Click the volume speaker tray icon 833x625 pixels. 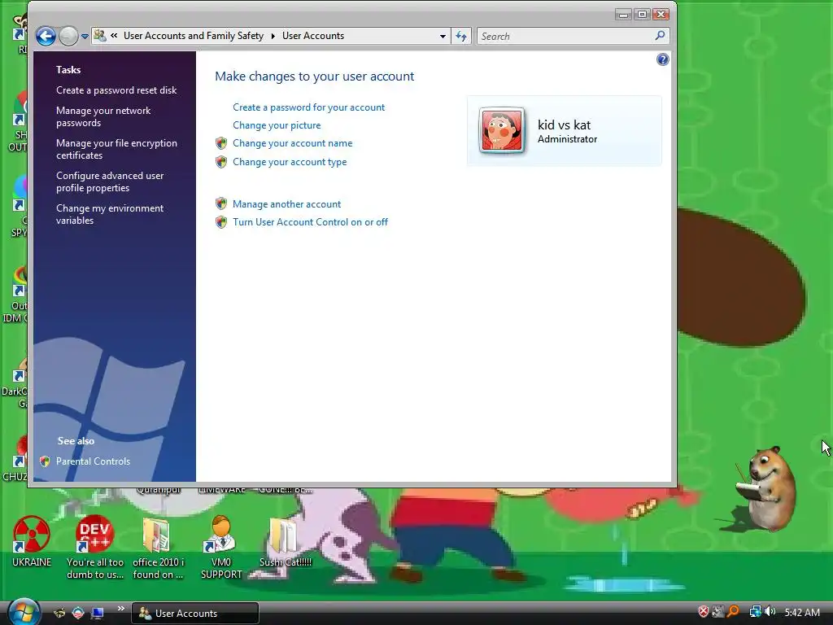pyautogui.click(x=770, y=612)
